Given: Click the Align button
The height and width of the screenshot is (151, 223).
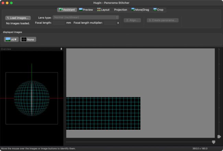Looking at the screenshot, I should 132,20.
